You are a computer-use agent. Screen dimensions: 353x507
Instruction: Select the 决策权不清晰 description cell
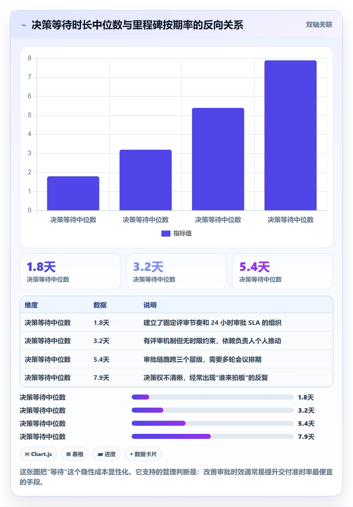click(x=206, y=378)
